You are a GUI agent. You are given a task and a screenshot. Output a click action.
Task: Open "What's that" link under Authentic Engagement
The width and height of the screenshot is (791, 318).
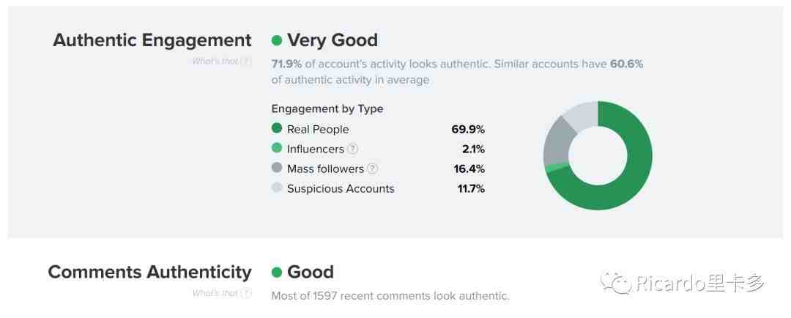[215, 61]
